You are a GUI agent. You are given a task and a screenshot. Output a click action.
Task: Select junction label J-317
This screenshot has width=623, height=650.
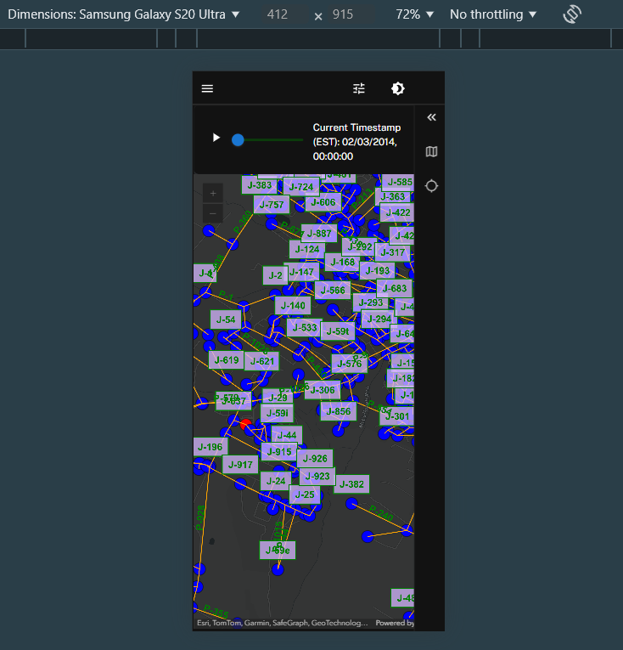[392, 252]
